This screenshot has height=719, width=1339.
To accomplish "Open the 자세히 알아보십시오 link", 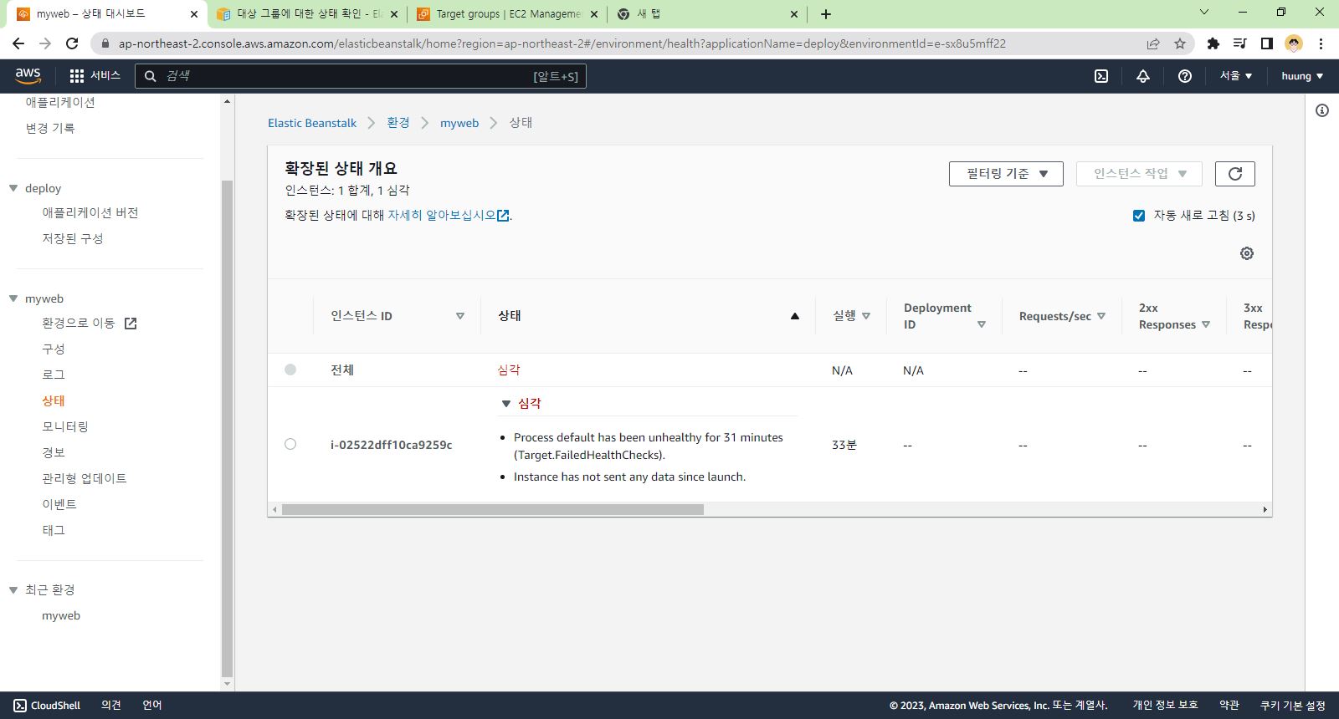I will (x=449, y=216).
